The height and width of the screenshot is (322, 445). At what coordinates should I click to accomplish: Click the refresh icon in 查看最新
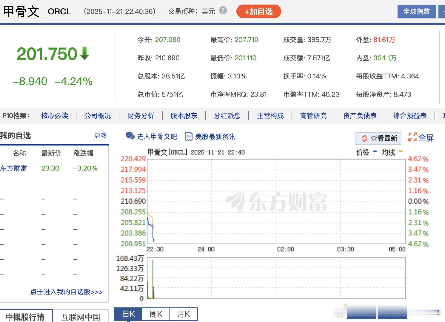(364, 138)
